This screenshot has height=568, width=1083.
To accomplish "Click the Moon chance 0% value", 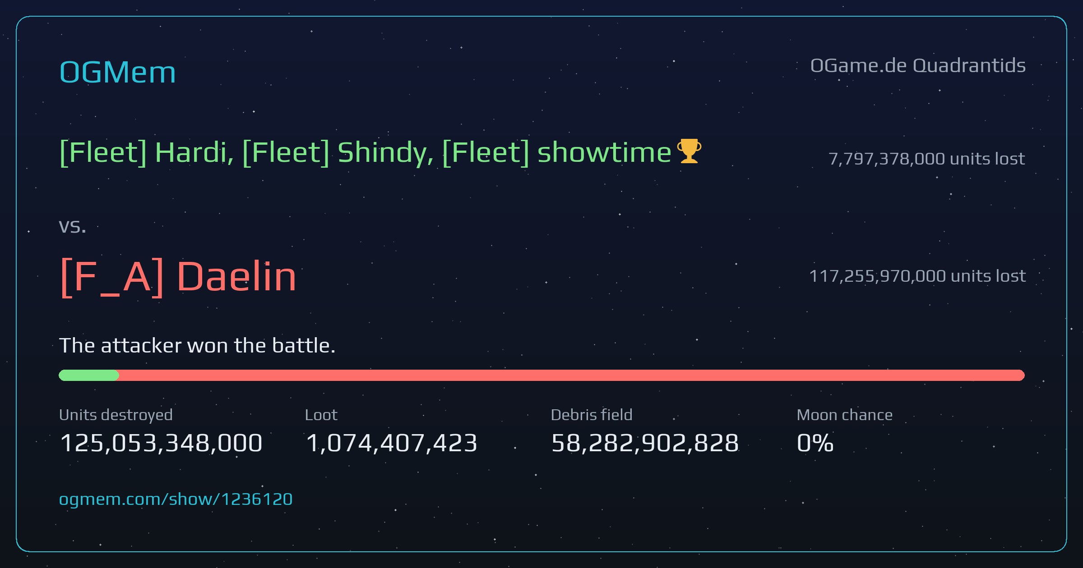I will [815, 443].
